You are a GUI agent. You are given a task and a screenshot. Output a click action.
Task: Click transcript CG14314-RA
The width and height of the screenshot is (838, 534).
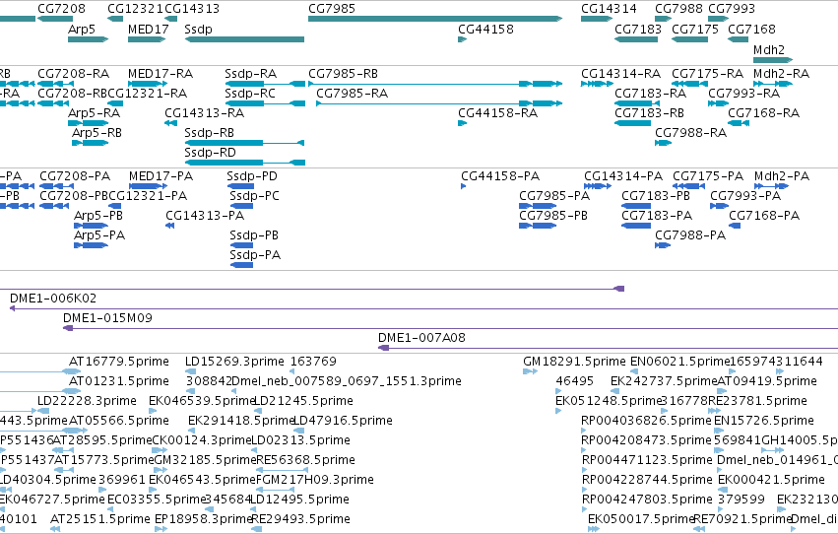[597, 84]
